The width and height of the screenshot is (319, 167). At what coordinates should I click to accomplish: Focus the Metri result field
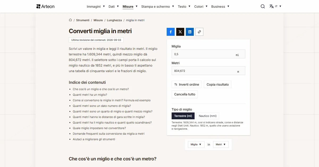208,71
